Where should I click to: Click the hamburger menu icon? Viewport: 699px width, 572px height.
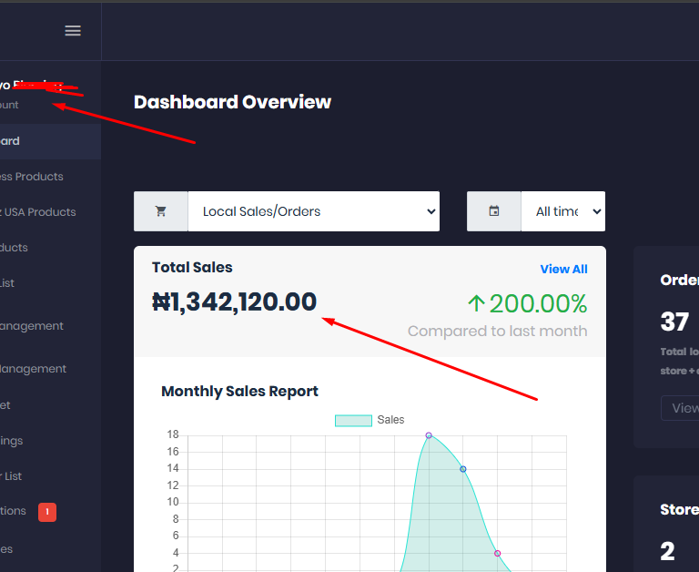point(73,30)
